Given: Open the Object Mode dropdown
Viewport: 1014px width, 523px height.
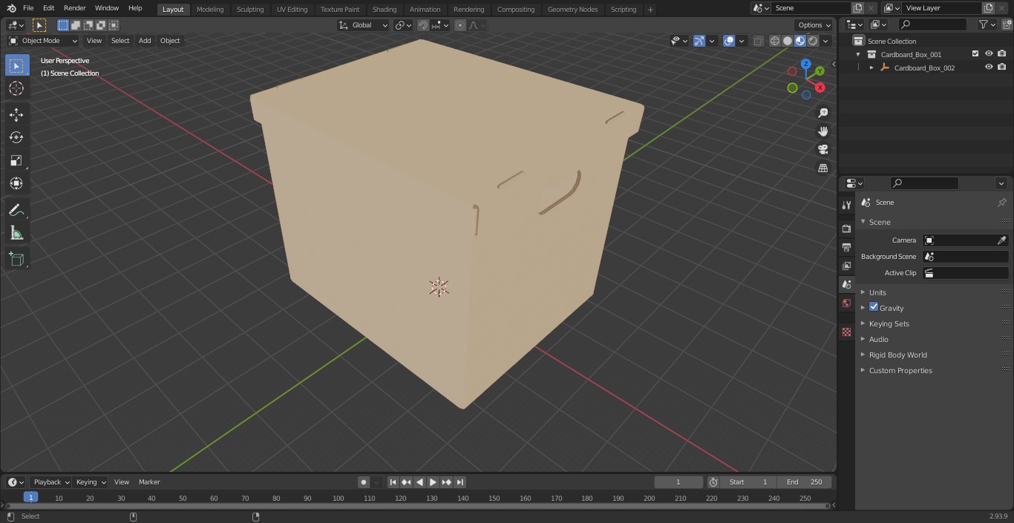Looking at the screenshot, I should [x=43, y=41].
